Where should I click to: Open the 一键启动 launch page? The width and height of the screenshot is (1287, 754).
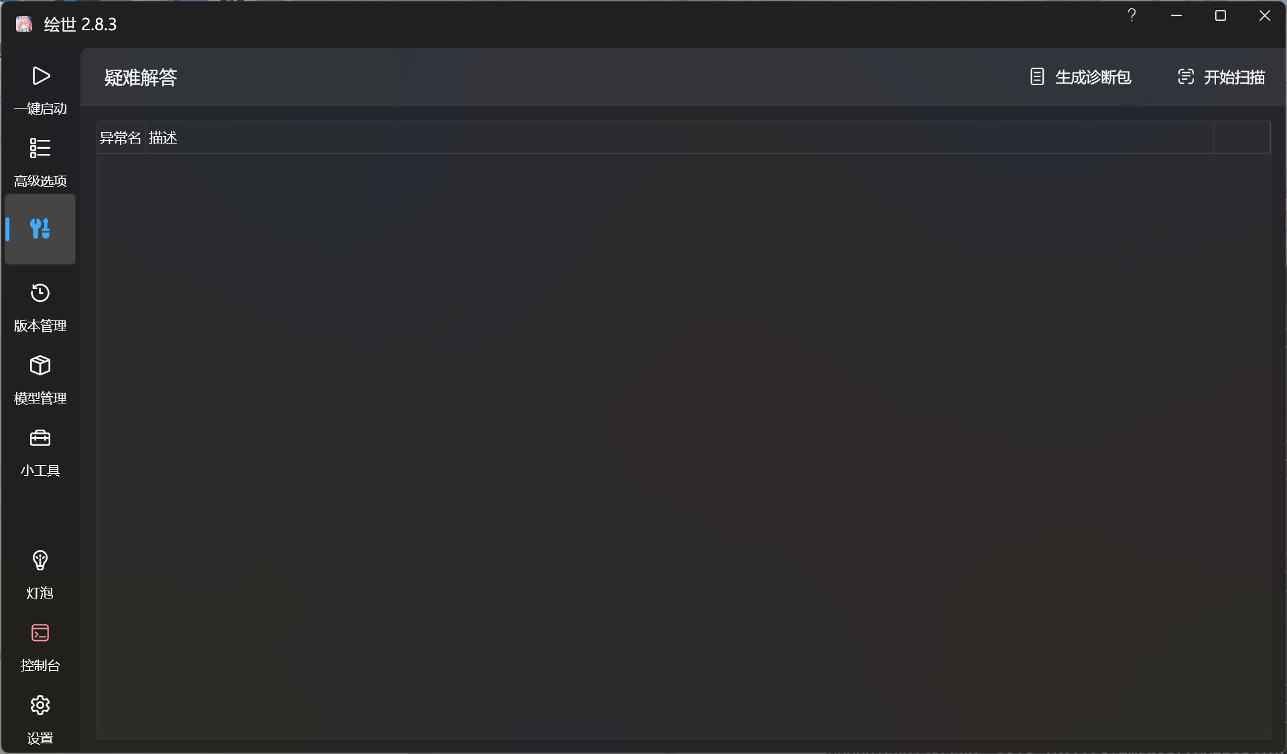point(40,89)
